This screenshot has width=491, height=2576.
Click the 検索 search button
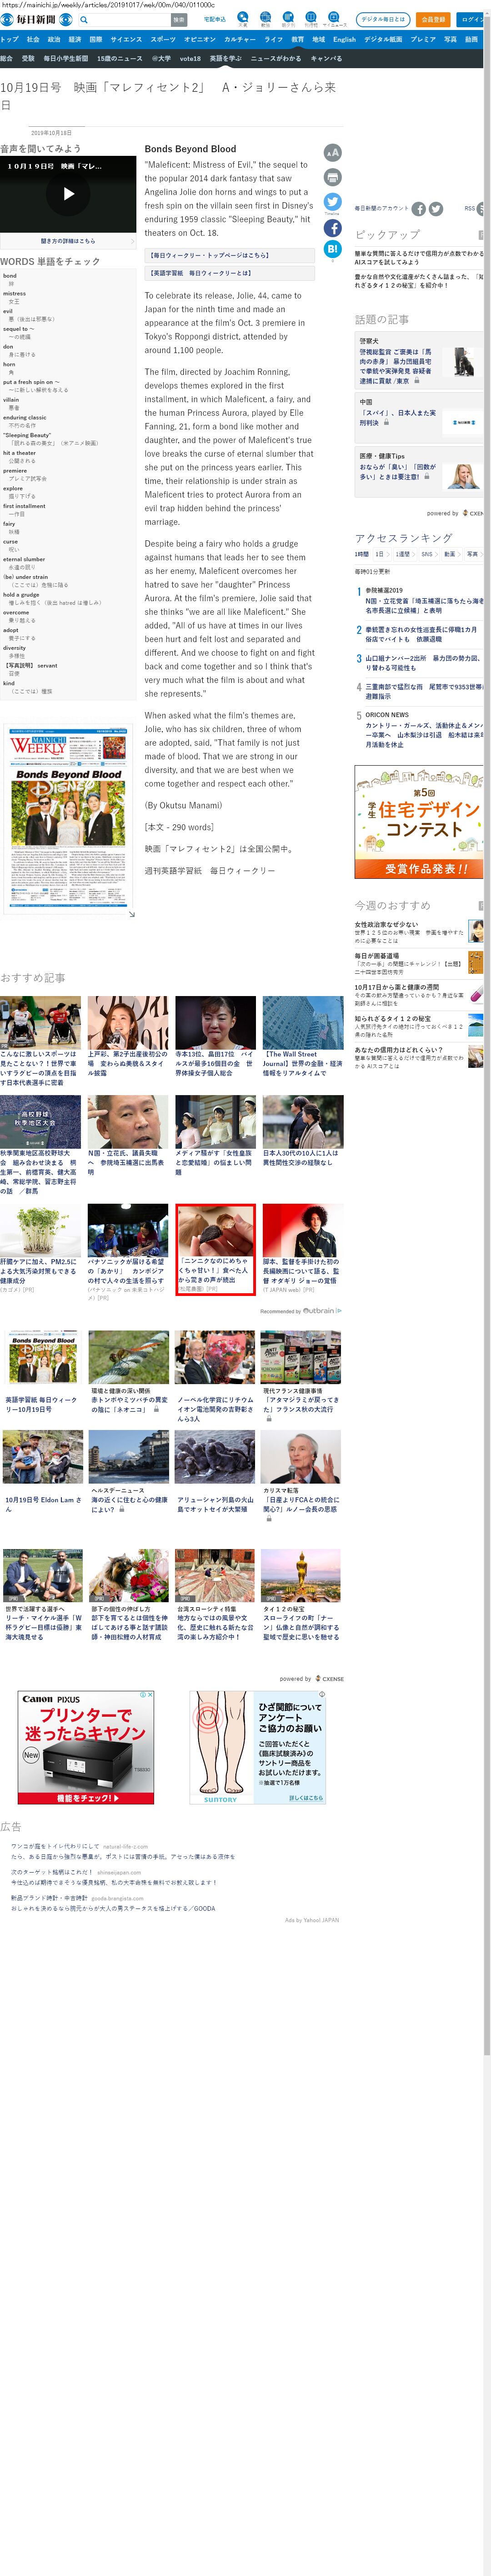pyautogui.click(x=178, y=19)
